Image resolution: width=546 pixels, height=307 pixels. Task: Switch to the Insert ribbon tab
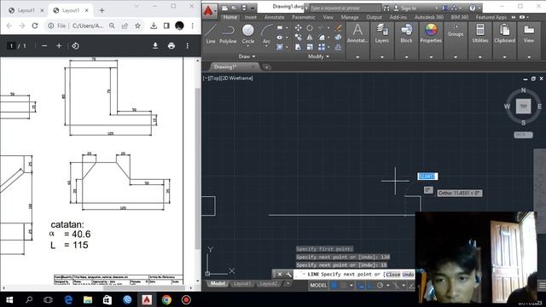click(250, 17)
